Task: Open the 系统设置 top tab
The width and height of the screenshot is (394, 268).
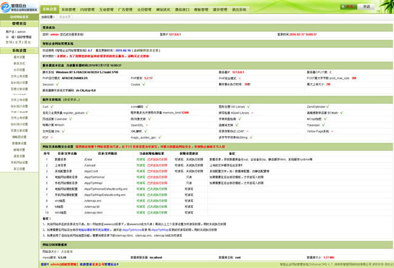Action: [50, 9]
